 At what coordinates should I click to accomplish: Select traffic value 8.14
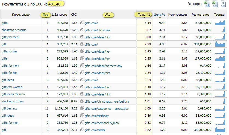pos(148,23)
